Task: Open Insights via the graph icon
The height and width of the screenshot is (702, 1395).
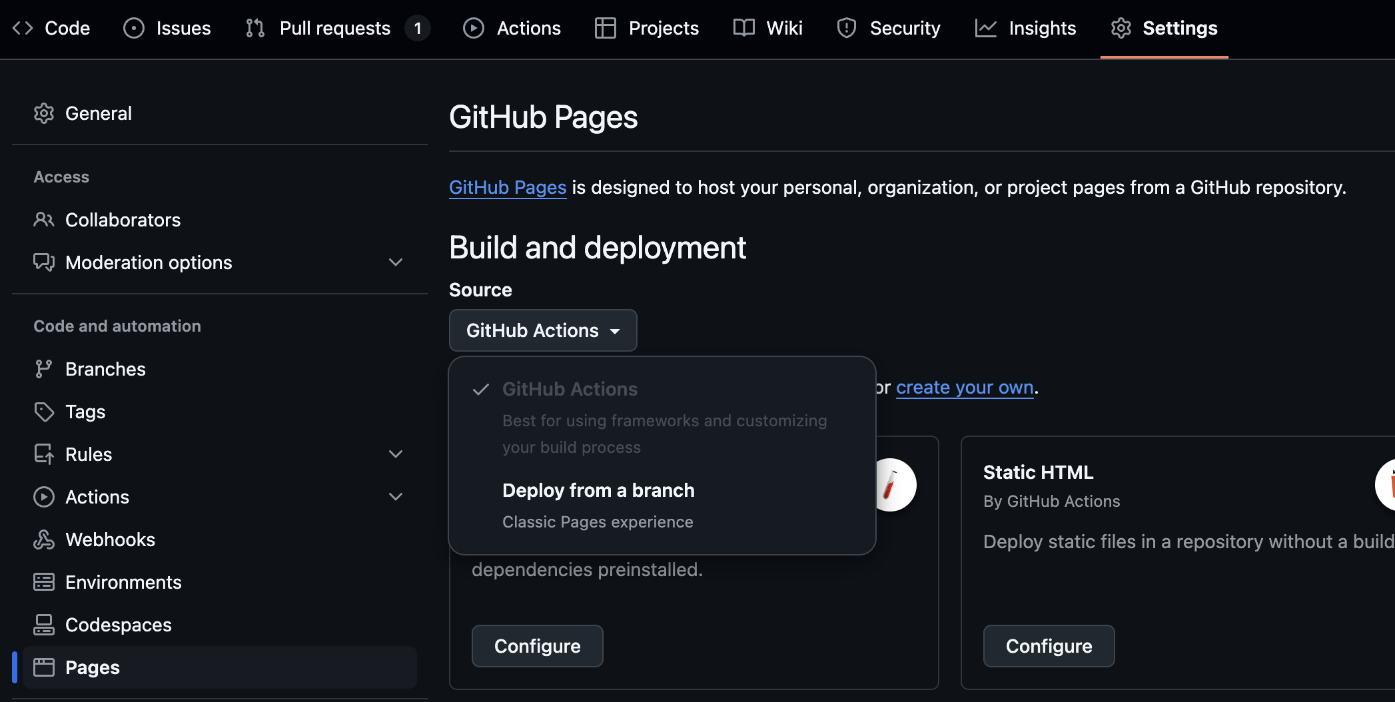Action: tap(986, 28)
